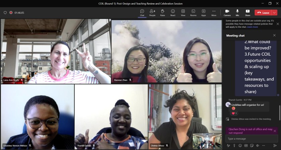Click the Apps icon in toolbar
281x150 pixels.
click(x=204, y=12)
